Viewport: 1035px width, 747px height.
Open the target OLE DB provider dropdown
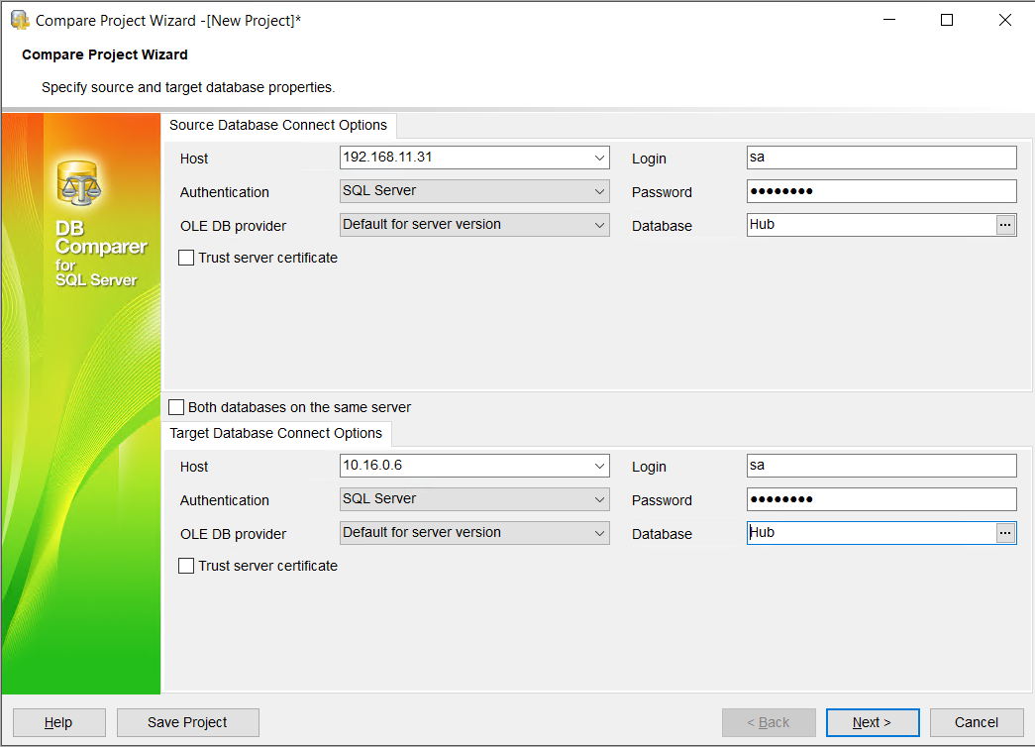click(599, 532)
